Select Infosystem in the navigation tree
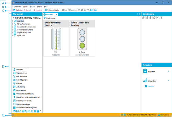172x119 pixels. tap(20, 21)
